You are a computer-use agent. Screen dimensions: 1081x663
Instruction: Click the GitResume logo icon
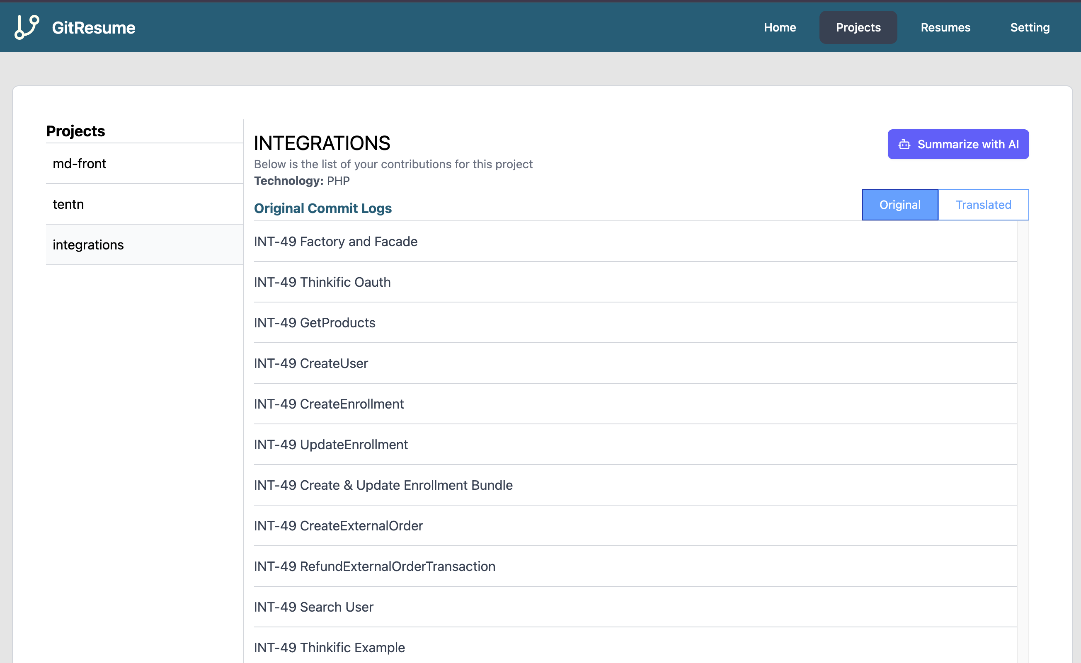pos(25,27)
